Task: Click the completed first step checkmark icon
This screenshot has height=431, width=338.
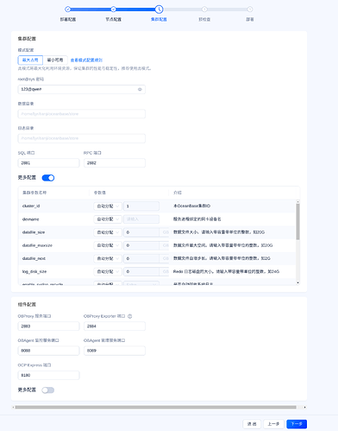Action: (67, 10)
